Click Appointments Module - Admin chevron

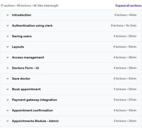point(7,121)
